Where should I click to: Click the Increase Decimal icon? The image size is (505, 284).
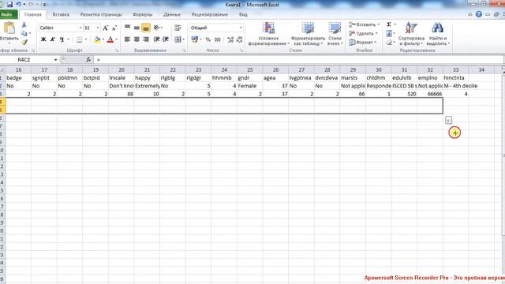(x=230, y=39)
